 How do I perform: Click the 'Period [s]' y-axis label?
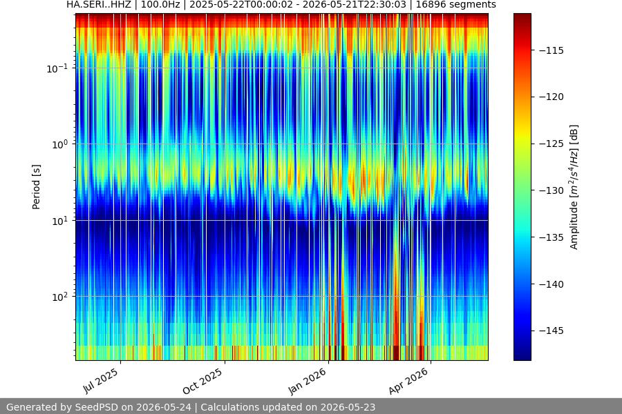point(36,187)
